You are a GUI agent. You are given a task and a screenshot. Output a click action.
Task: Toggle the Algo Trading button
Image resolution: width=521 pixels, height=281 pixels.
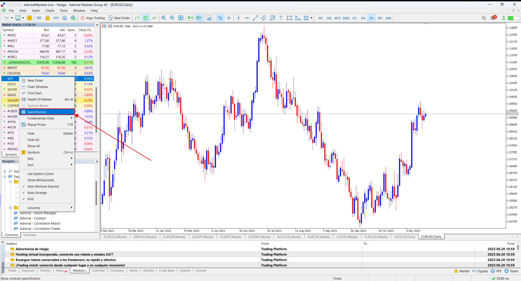pyautogui.click(x=93, y=18)
